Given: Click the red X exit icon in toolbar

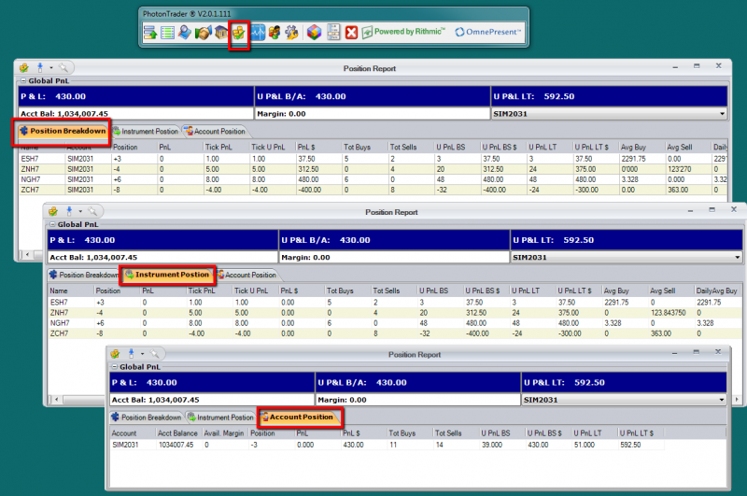Looking at the screenshot, I should coord(352,33).
